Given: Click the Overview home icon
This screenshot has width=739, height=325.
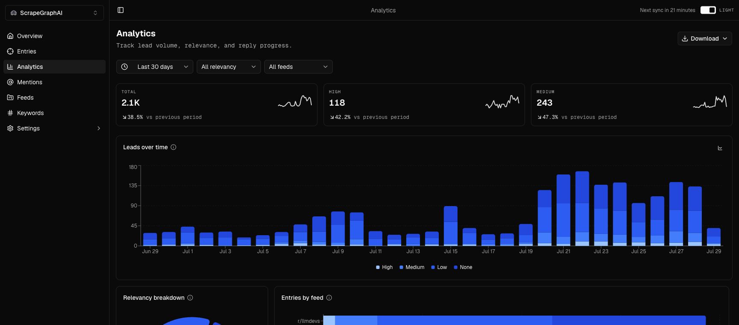Looking at the screenshot, I should [10, 36].
